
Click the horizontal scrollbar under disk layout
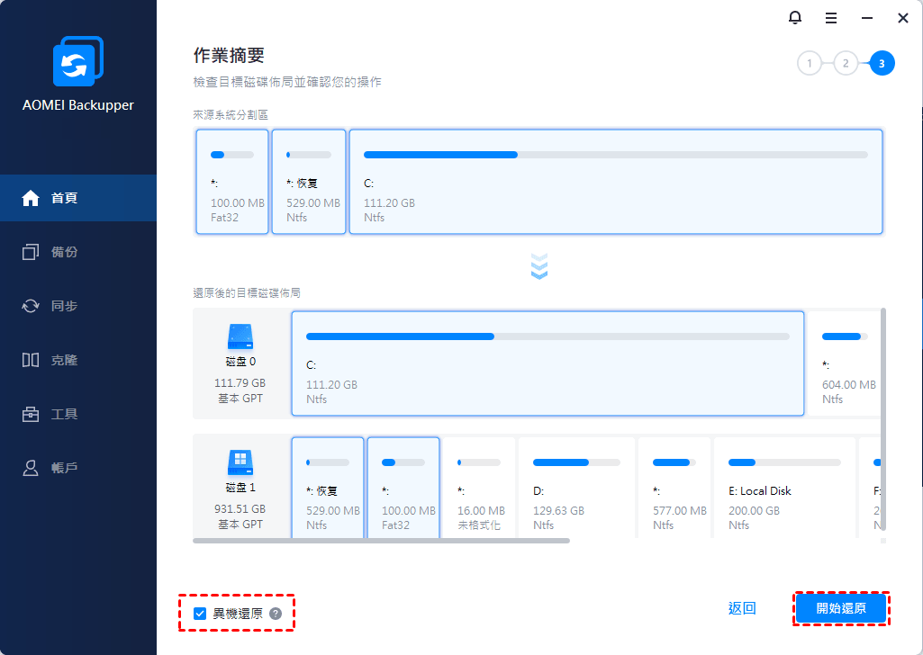pos(382,541)
